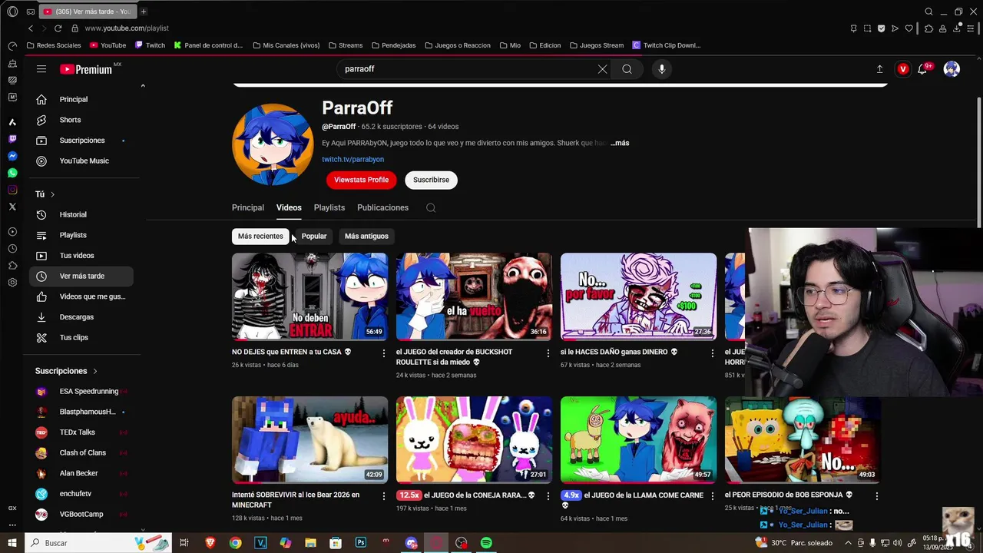
Task: Click the ParraOff channel avatar
Action: pos(273,144)
